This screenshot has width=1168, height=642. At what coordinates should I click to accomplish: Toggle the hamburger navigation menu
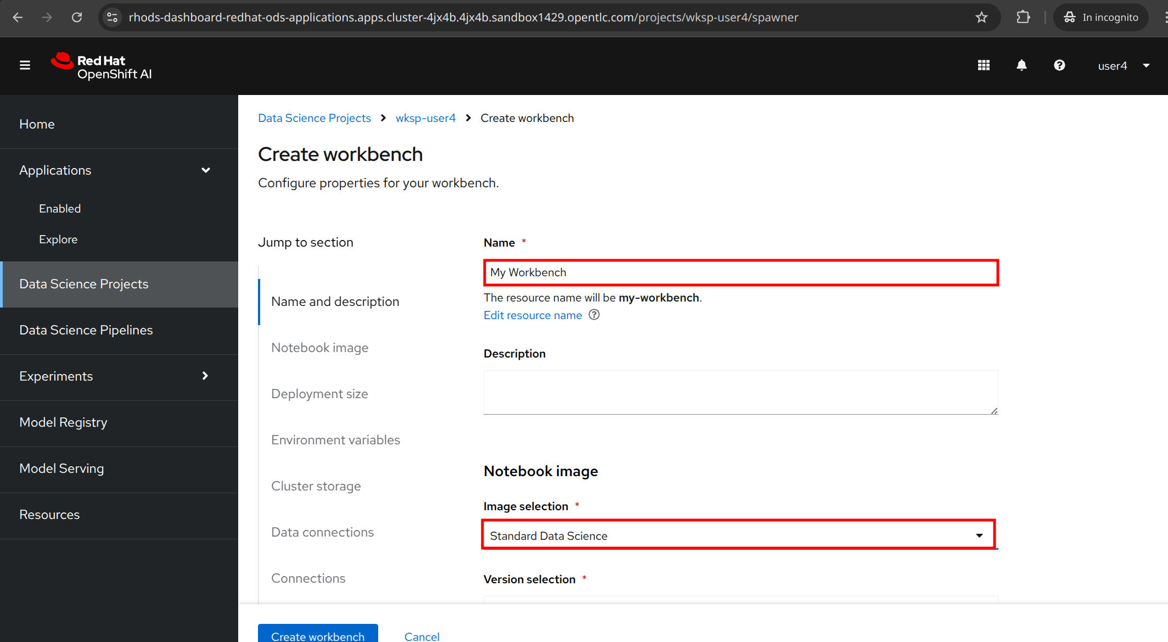click(x=25, y=65)
